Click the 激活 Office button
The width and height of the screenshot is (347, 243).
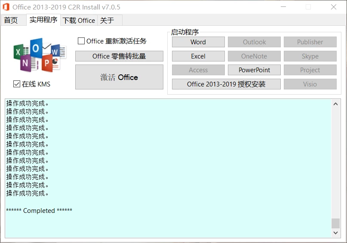[x=119, y=77]
